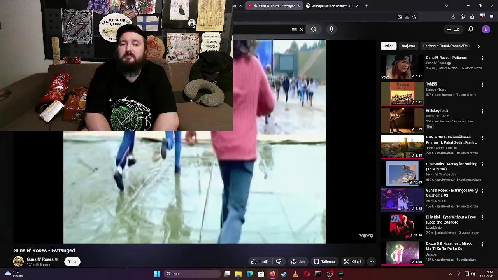Share the video with Jaa button

point(298,262)
